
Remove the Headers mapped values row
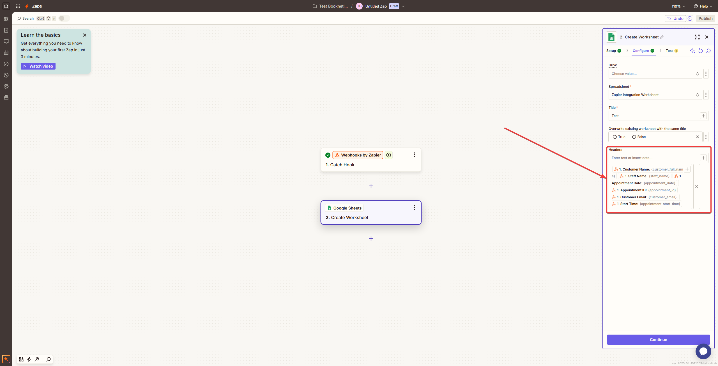tap(697, 187)
